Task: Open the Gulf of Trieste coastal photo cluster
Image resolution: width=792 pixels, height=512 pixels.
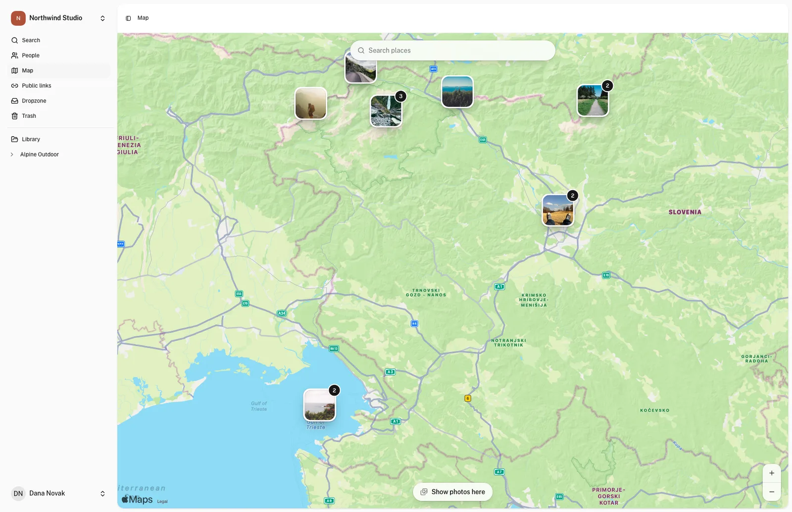Action: click(x=320, y=405)
